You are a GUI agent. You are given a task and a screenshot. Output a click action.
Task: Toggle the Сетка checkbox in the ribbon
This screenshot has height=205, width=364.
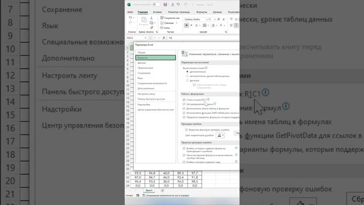pos(162,28)
